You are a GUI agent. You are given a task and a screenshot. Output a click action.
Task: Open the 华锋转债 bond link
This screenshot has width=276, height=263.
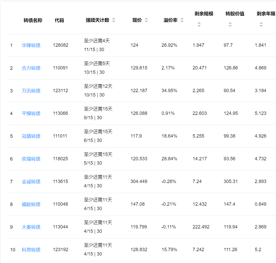(x=31, y=45)
